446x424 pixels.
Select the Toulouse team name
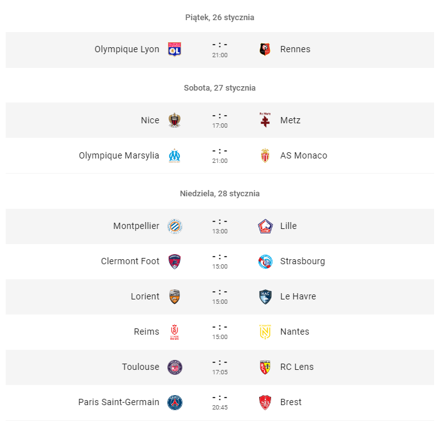click(140, 367)
